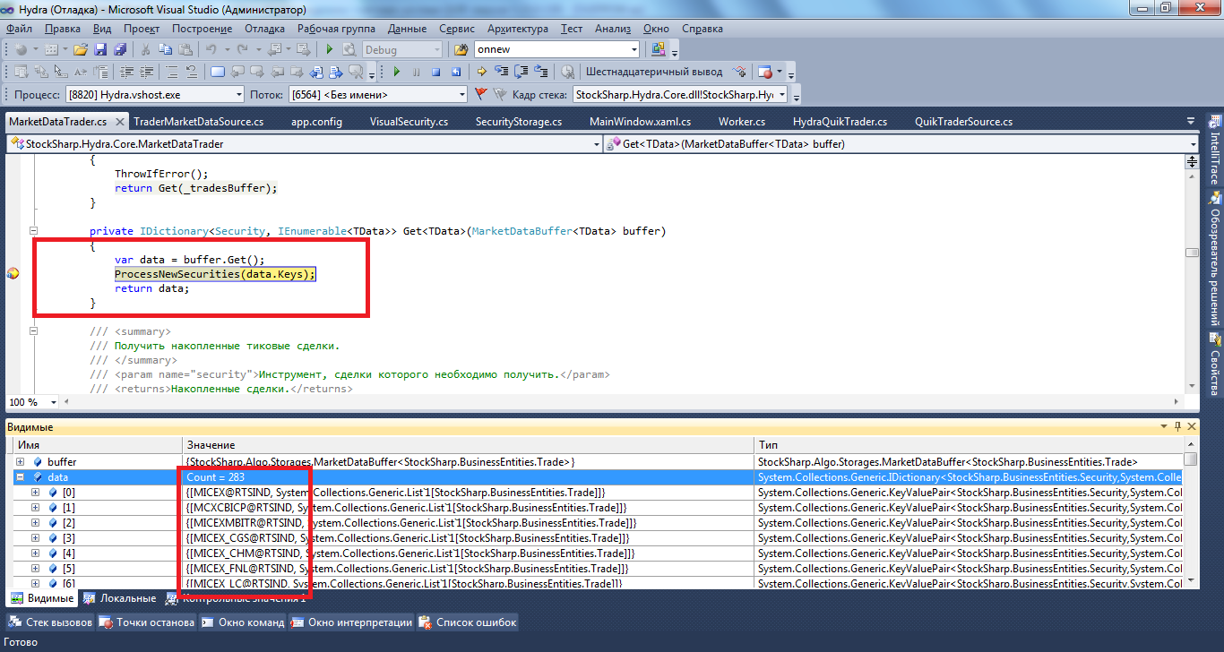Open the Окно команд panel
Image resolution: width=1224 pixels, height=652 pixels.
tap(243, 622)
